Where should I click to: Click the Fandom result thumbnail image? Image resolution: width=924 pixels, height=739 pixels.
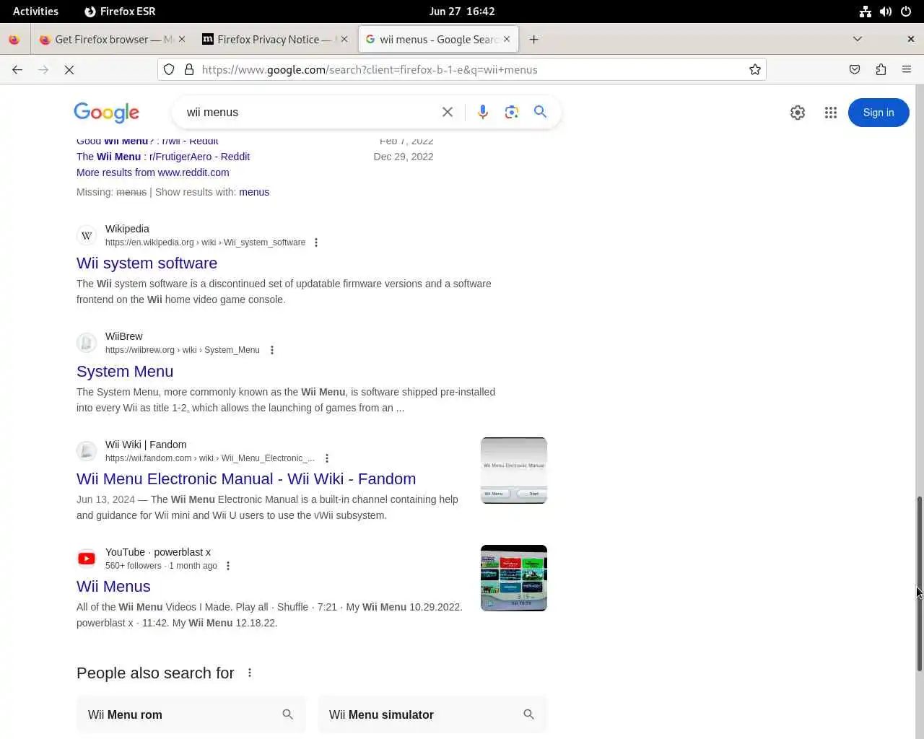[x=514, y=471]
